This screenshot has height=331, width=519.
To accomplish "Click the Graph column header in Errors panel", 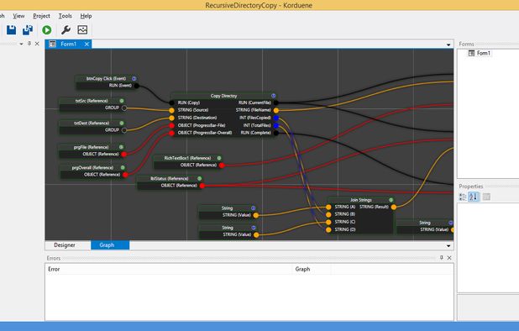I will (x=312, y=269).
